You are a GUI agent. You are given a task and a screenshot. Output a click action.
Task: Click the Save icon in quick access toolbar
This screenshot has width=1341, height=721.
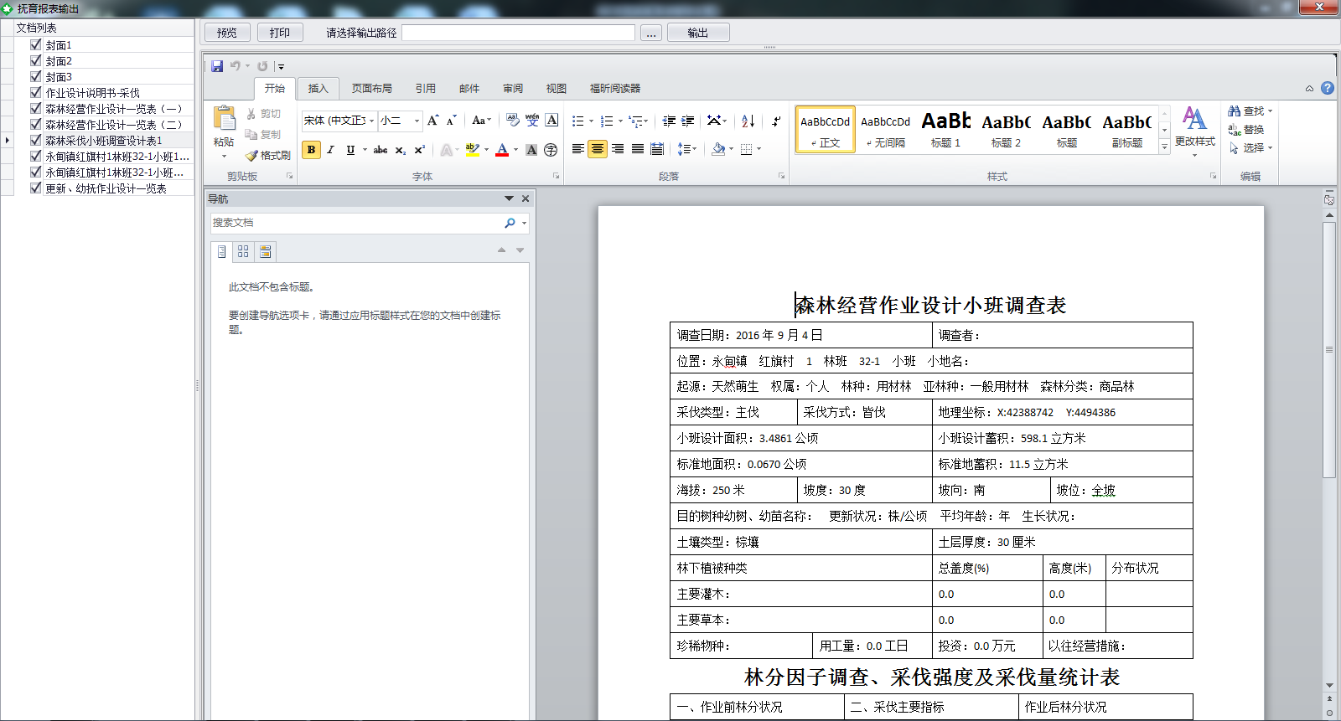217,66
